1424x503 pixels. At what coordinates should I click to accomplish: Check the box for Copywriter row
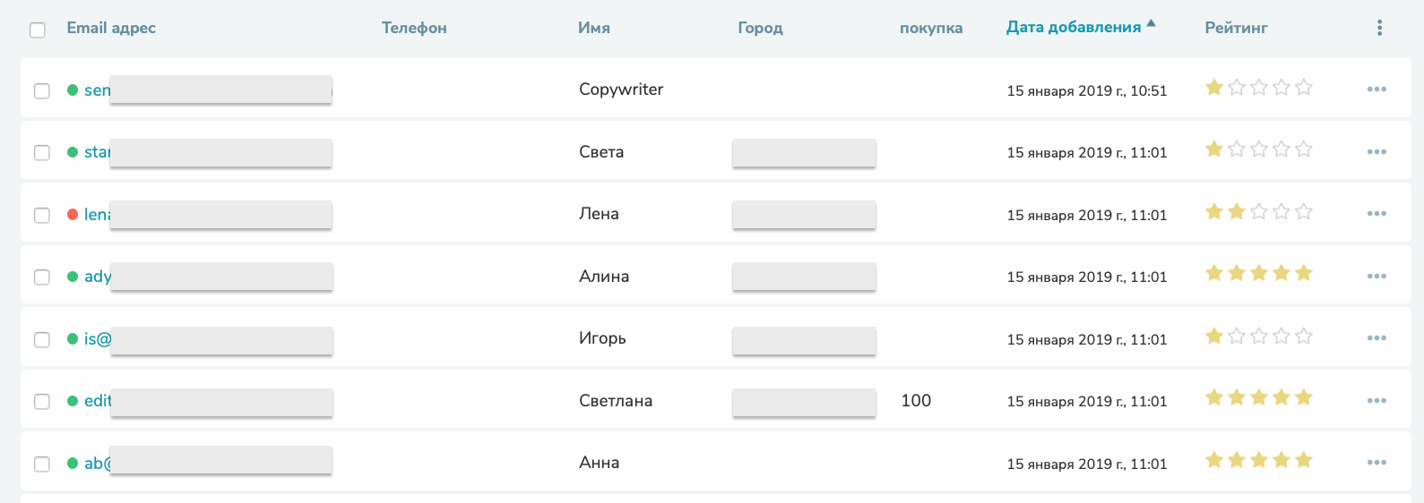click(x=42, y=90)
